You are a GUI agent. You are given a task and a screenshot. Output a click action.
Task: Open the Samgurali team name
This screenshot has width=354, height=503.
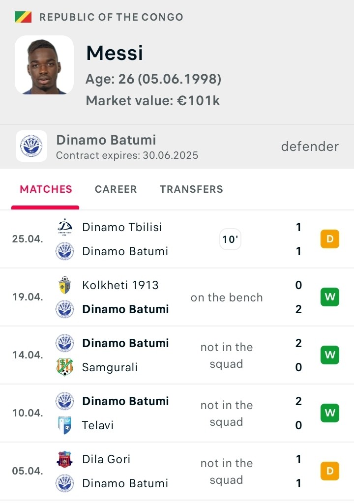point(110,367)
